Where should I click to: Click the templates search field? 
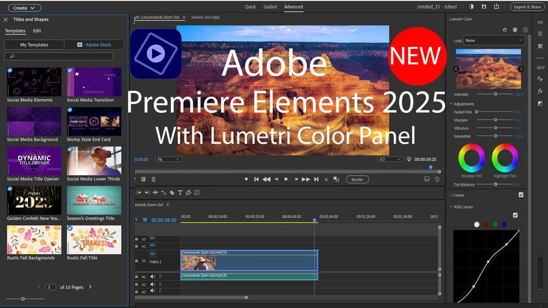point(59,56)
